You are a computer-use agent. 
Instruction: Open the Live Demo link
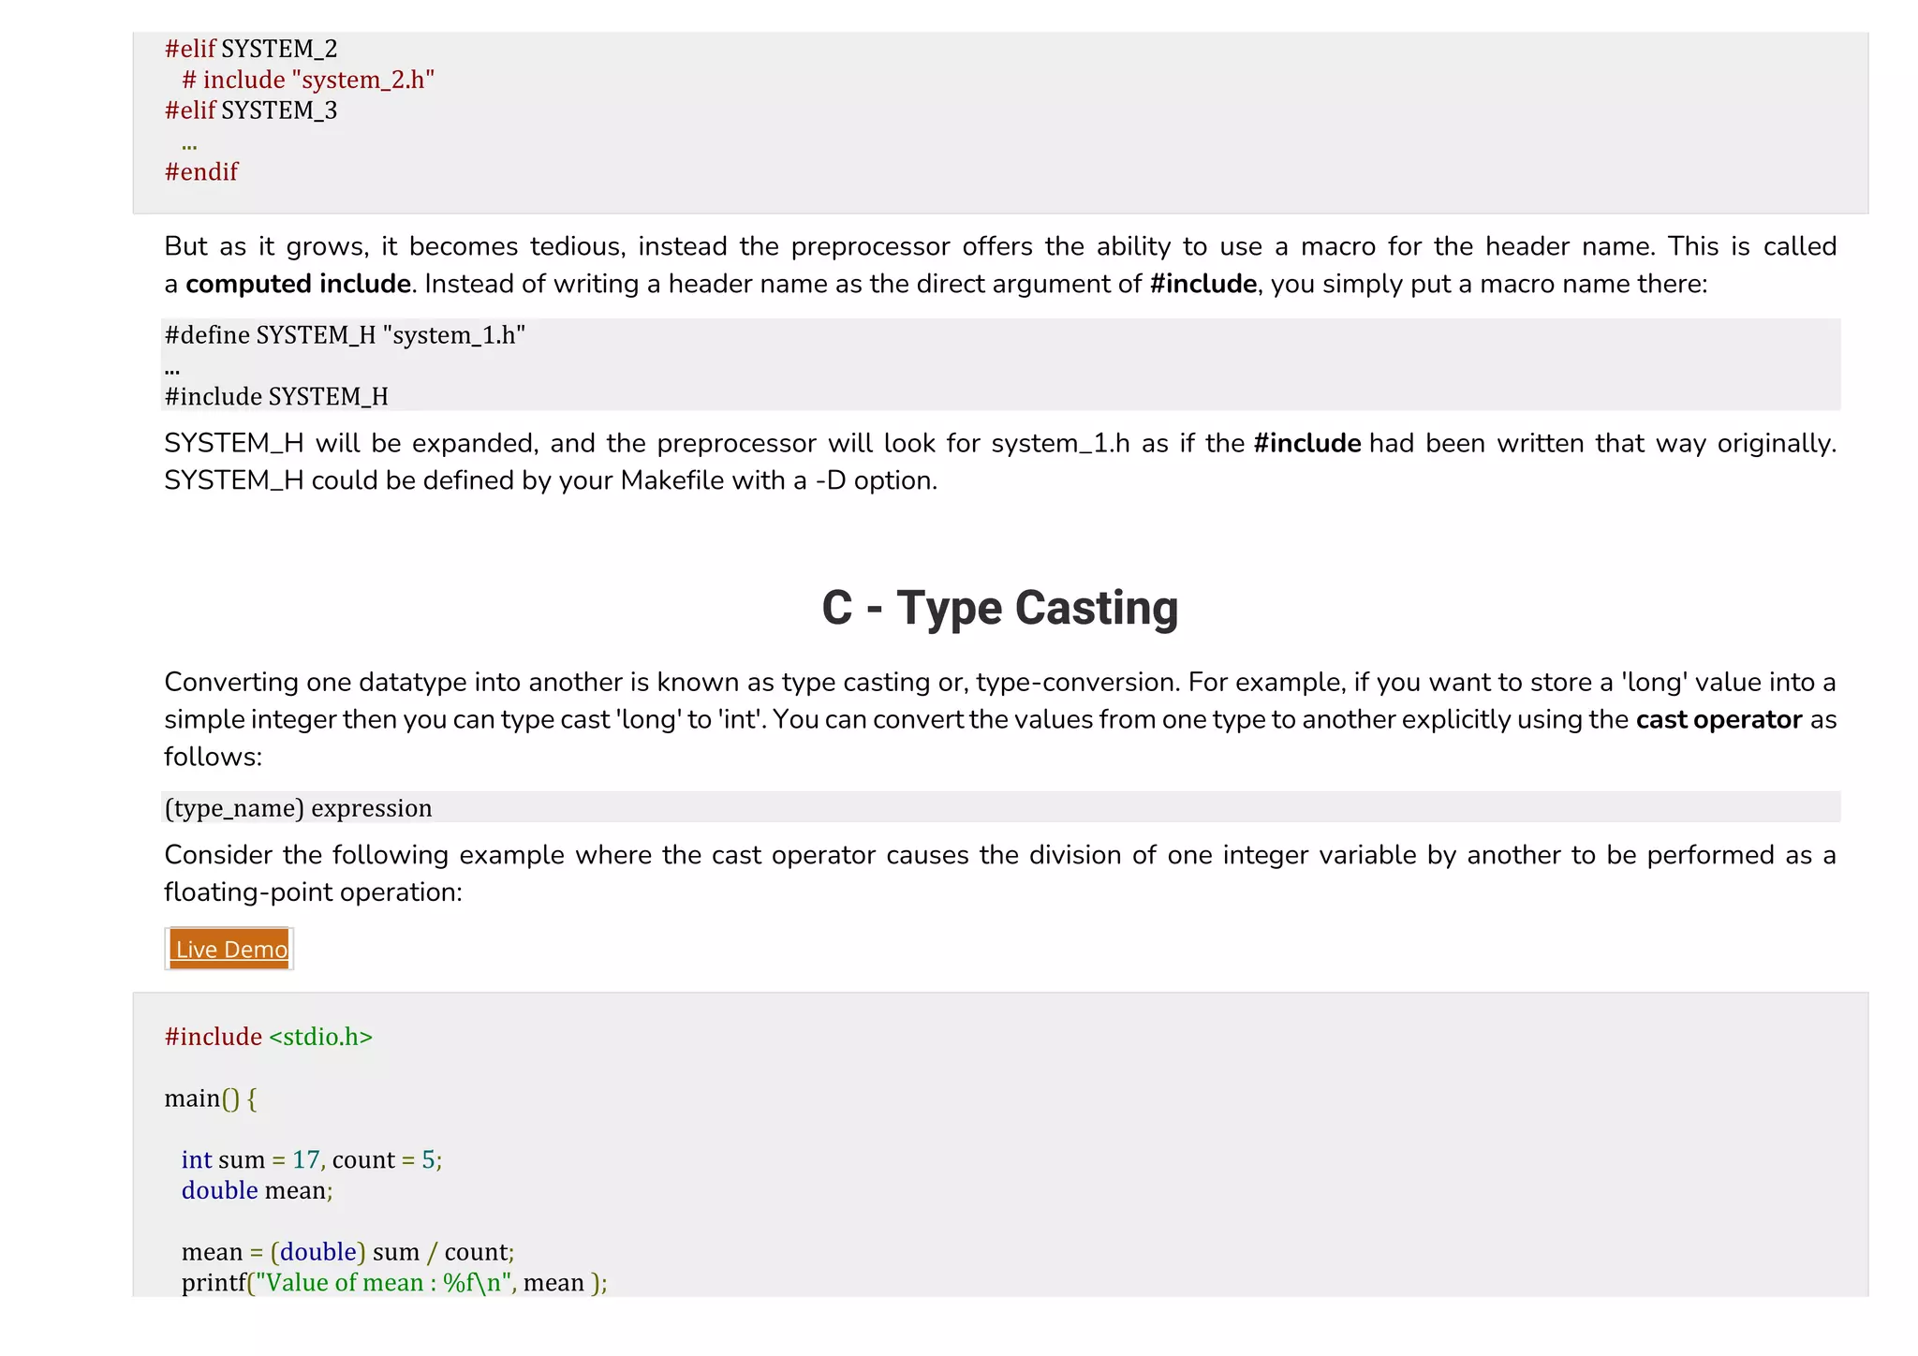tap(230, 949)
